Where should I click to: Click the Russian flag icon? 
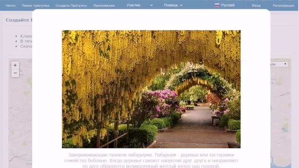(217, 5)
